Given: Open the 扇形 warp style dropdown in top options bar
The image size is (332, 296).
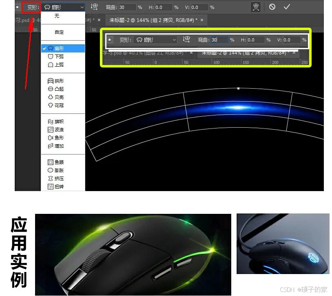Looking at the screenshot, I should point(64,7).
